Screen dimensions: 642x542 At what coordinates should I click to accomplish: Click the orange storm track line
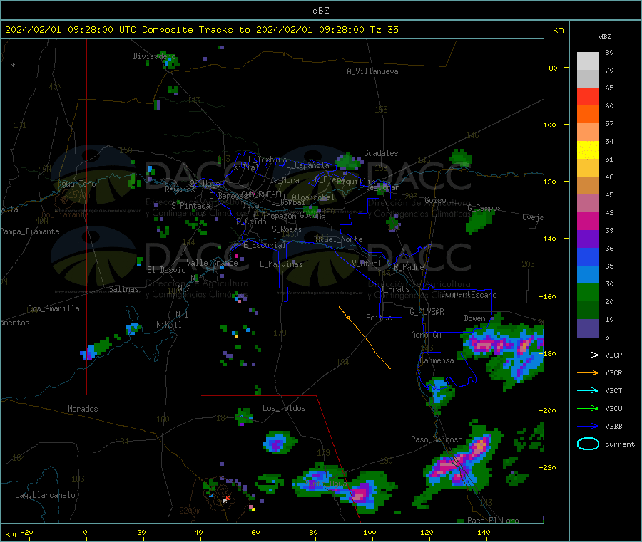(x=365, y=336)
